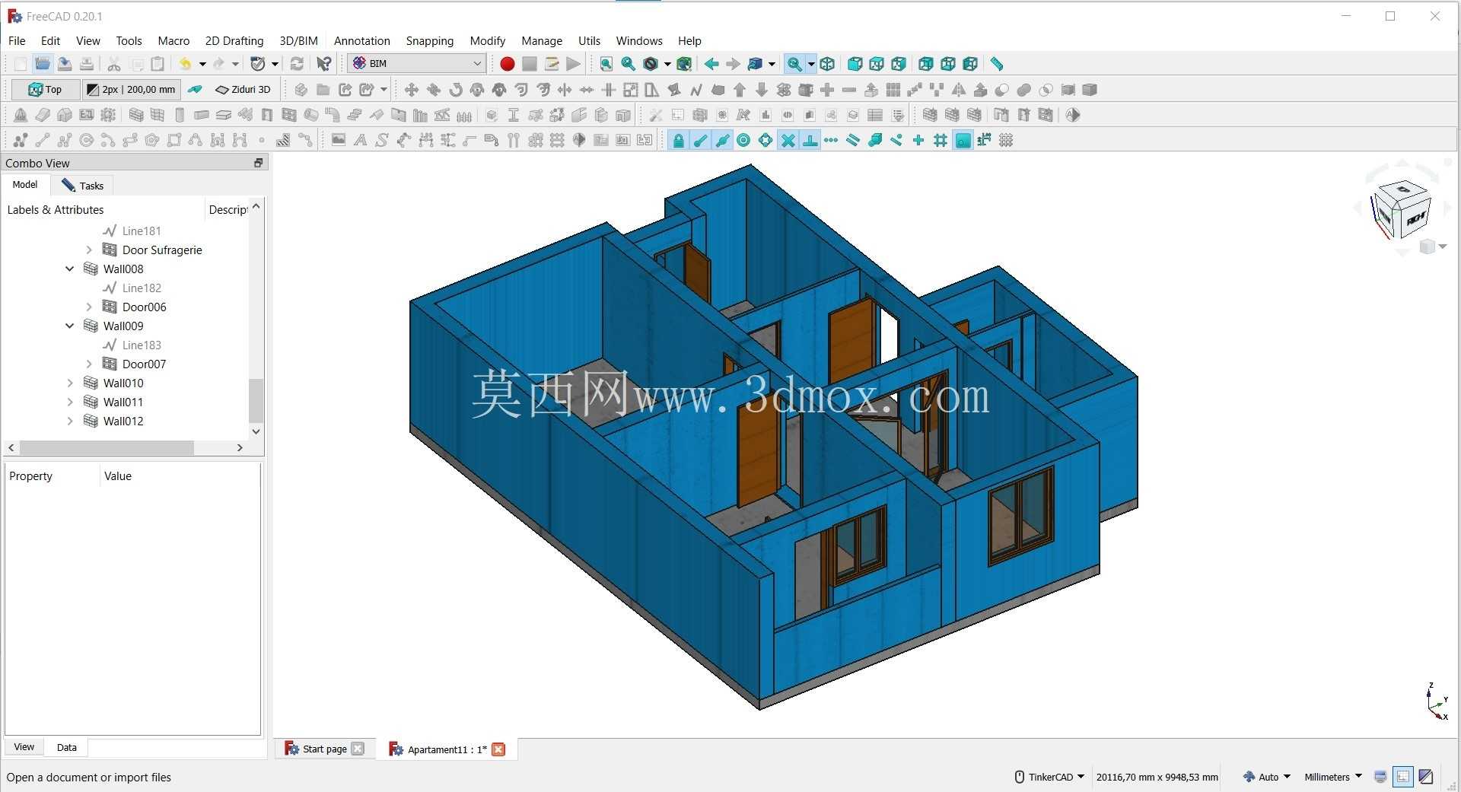Click the Draft Line tool
The width and height of the screenshot is (1461, 792).
[x=43, y=140]
